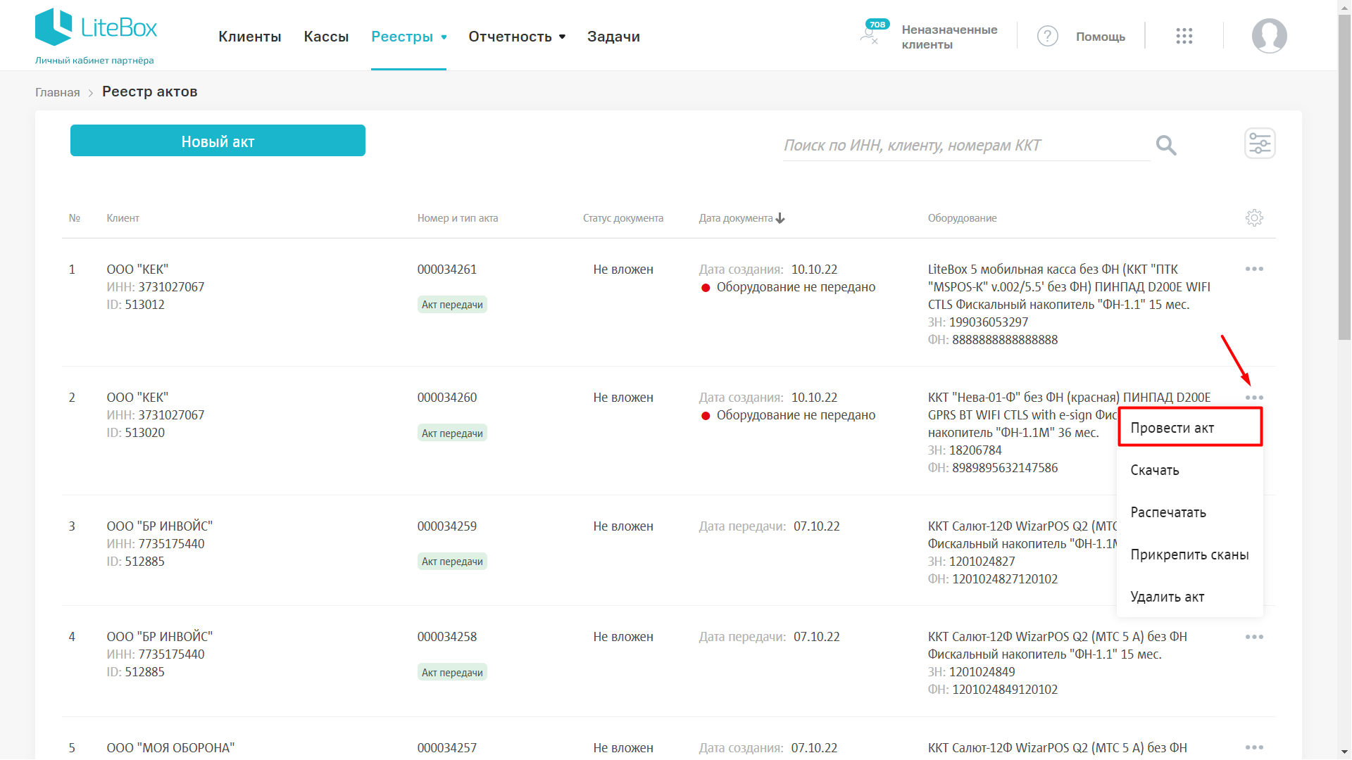Click ID: 513012 text
The image size is (1352, 760).
[136, 305]
